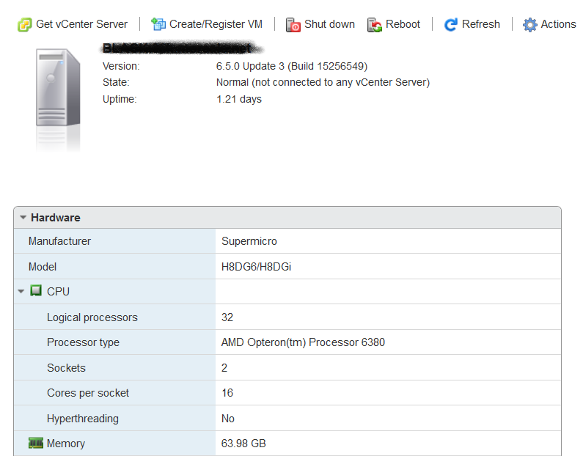Collapse the Hardware panel triangle
The height and width of the screenshot is (456, 583).
pyautogui.click(x=23, y=218)
